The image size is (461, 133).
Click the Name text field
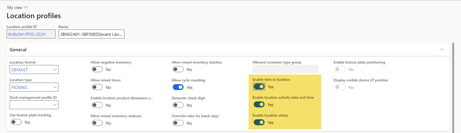(x=91, y=34)
